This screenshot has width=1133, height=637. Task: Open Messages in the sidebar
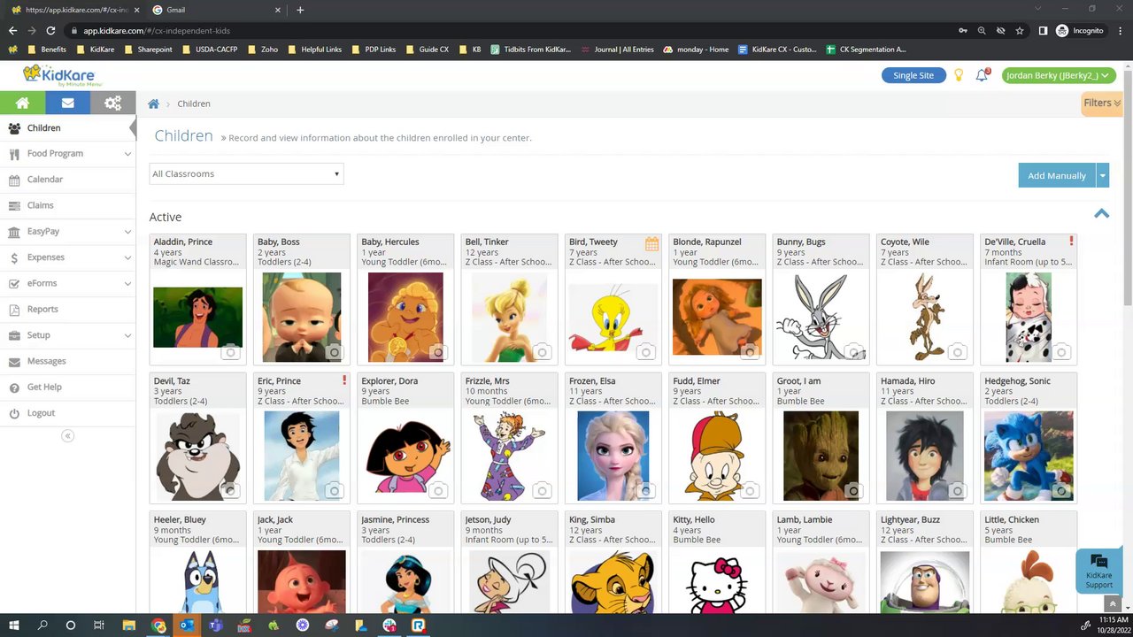tap(67, 361)
